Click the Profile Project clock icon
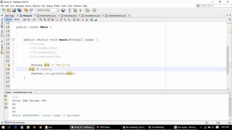This screenshot has height=130, width=232. point(94,10)
